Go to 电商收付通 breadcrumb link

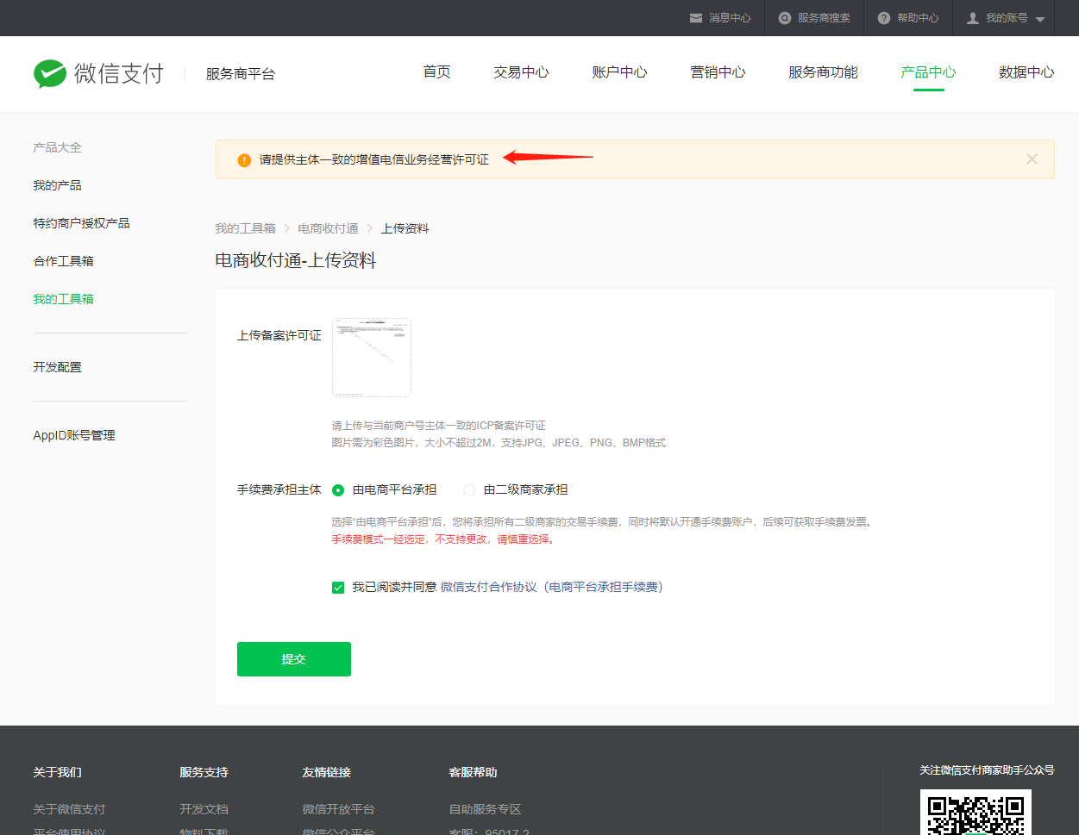click(328, 228)
